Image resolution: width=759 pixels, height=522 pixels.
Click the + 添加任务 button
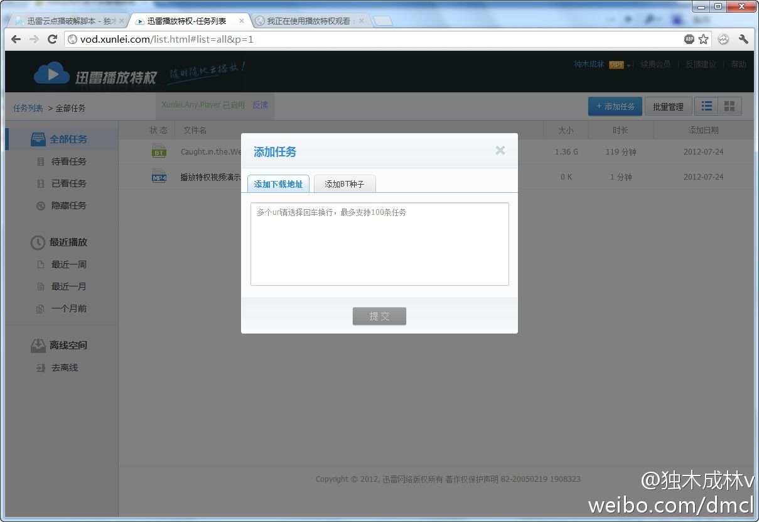click(615, 107)
